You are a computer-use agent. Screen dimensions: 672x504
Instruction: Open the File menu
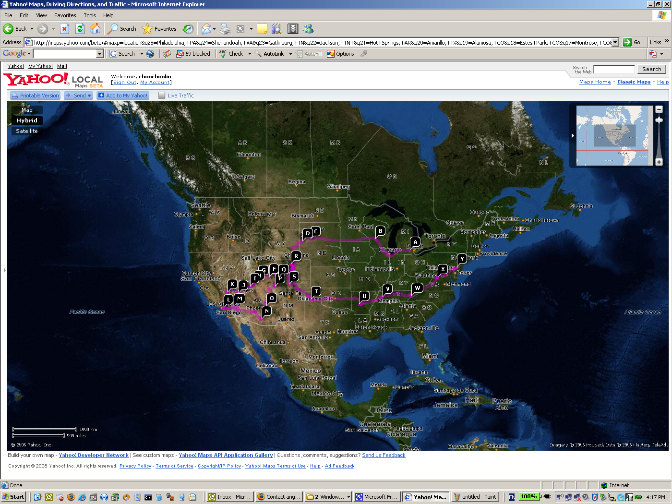(x=8, y=15)
